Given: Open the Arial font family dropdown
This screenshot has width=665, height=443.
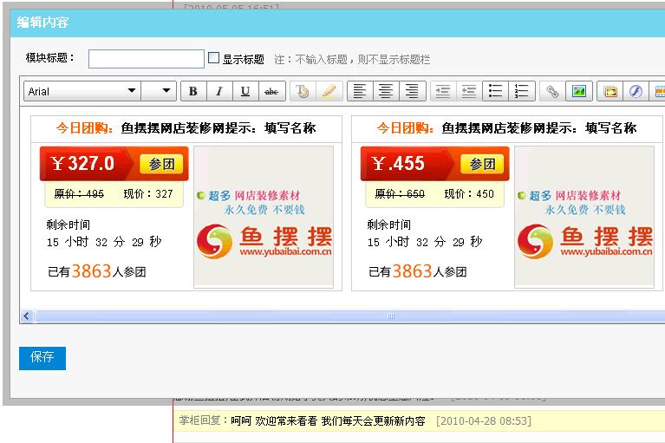Looking at the screenshot, I should (x=81, y=91).
